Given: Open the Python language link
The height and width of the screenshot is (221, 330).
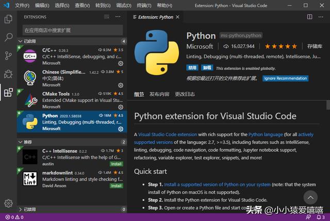Looking at the screenshot, I should [266, 134].
